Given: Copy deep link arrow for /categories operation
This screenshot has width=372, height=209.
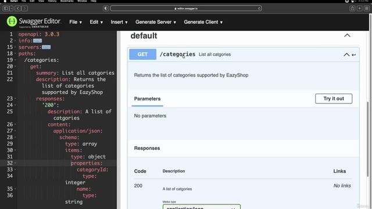Looking at the screenshot, I should (x=354, y=55).
